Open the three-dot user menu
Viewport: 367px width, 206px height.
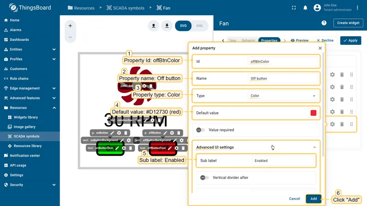pyautogui.click(x=357, y=8)
